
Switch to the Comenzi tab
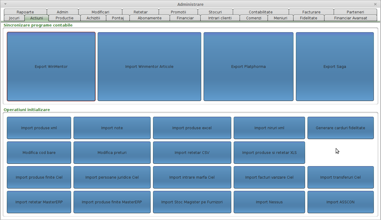(254, 18)
